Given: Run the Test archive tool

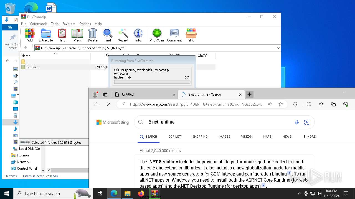Looking at the screenshot, I should pyautogui.click(x=62, y=35).
